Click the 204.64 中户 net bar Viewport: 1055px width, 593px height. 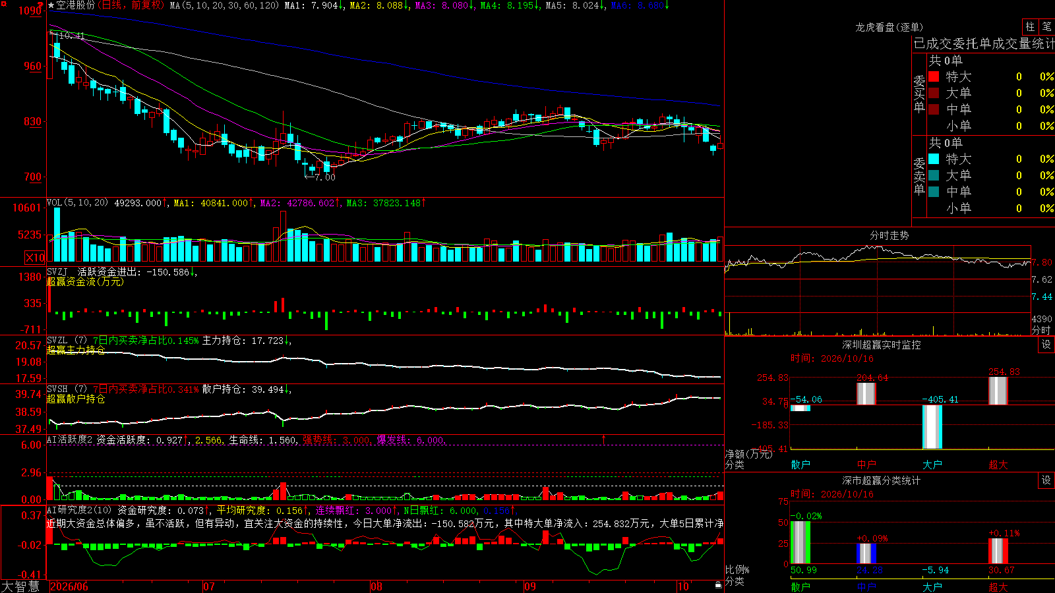click(866, 393)
